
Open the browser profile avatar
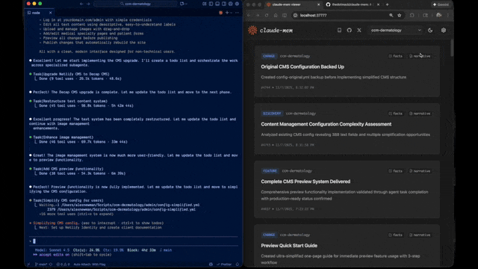pyautogui.click(x=439, y=15)
